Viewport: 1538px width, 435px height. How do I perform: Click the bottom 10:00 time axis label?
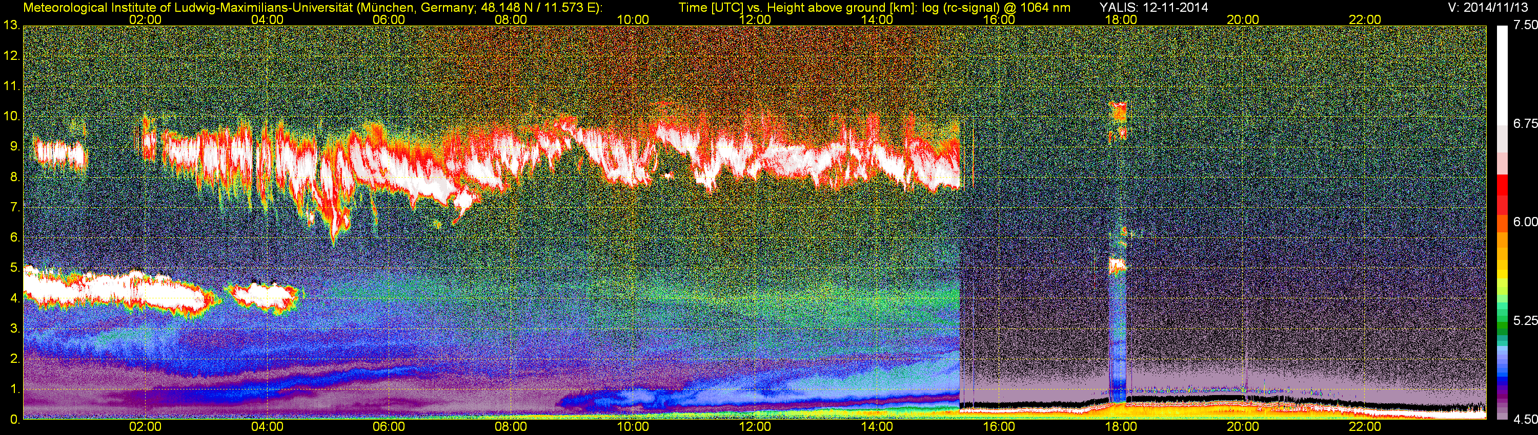pyautogui.click(x=633, y=427)
